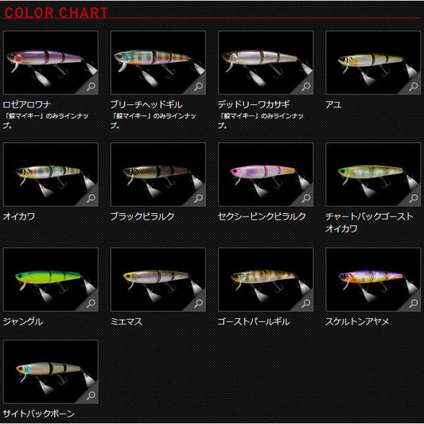Click the zoom magnifier on アユ lure
This screenshot has height=424, width=424.
[414, 87]
